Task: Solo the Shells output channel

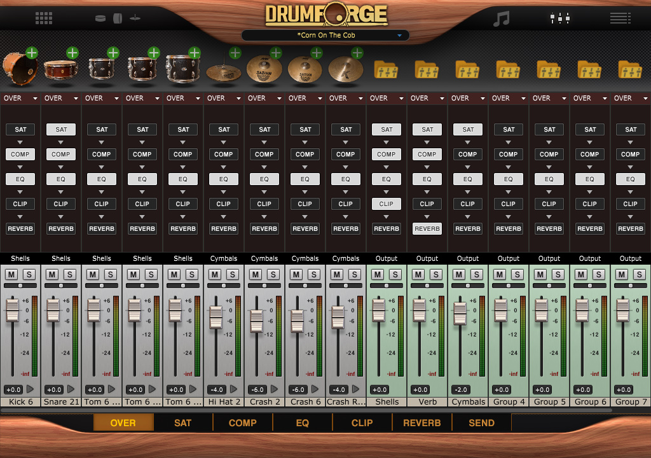Action: (x=395, y=274)
